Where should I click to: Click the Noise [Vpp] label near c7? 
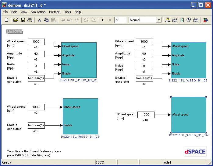pyautogui.click(x=119, y=67)
